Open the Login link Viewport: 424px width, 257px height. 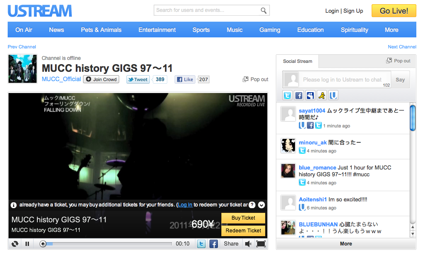332,11
